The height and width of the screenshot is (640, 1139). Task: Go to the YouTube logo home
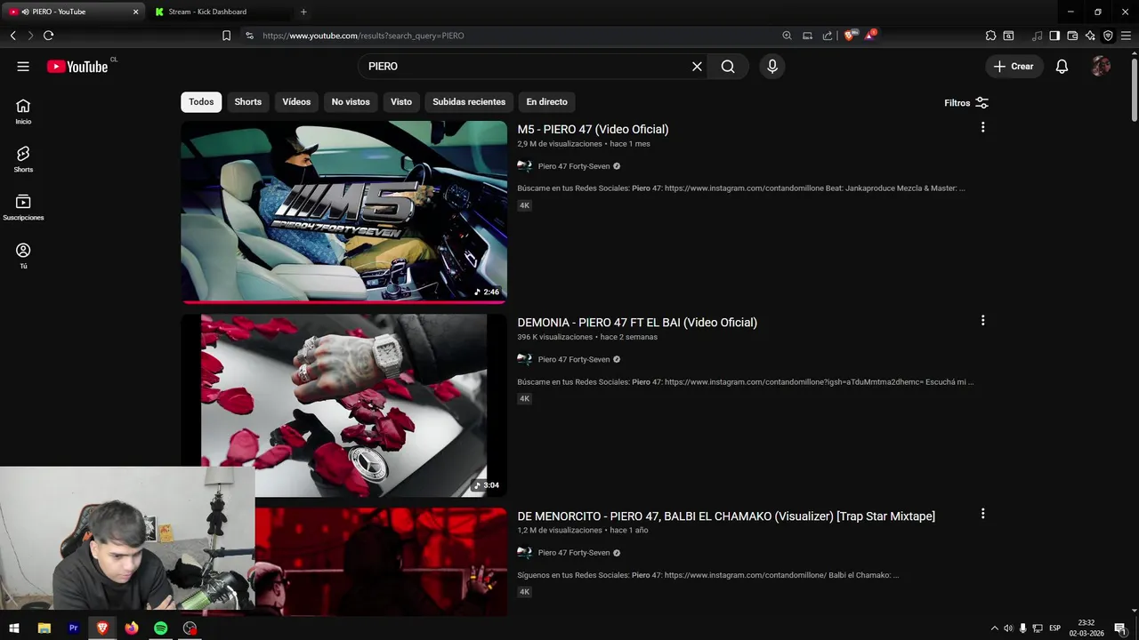coord(77,67)
